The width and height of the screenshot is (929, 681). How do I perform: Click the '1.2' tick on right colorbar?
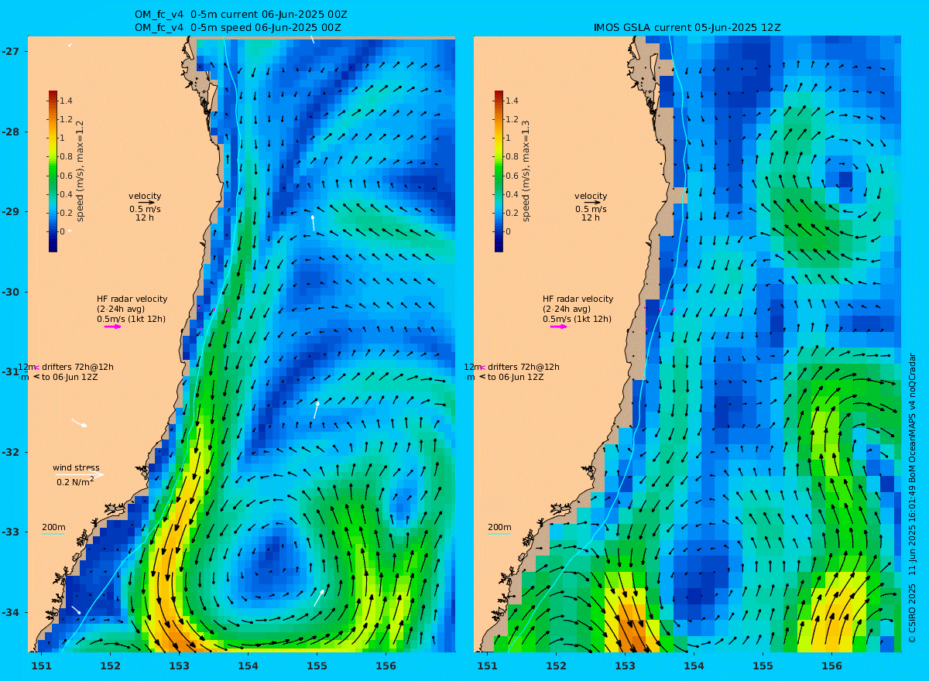[x=512, y=119]
